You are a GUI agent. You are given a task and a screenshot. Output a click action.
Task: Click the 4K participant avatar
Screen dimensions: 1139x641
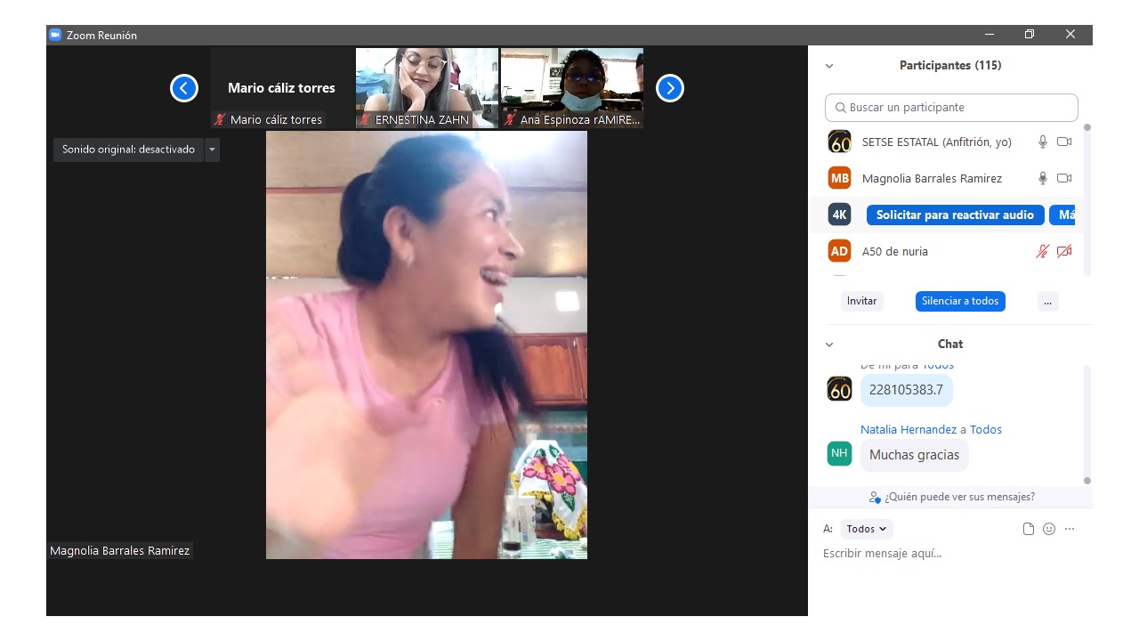pos(839,215)
